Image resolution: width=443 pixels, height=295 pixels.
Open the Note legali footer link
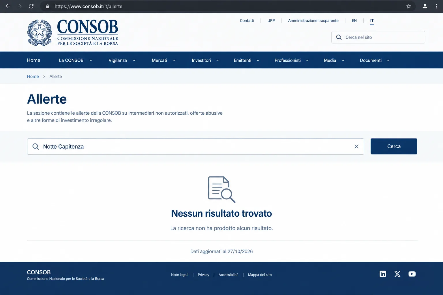[179, 275]
